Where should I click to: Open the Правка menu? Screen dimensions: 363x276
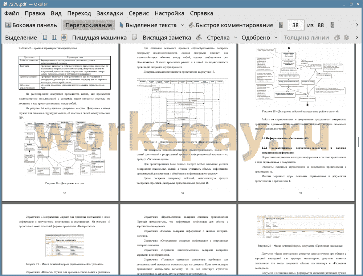(35, 13)
